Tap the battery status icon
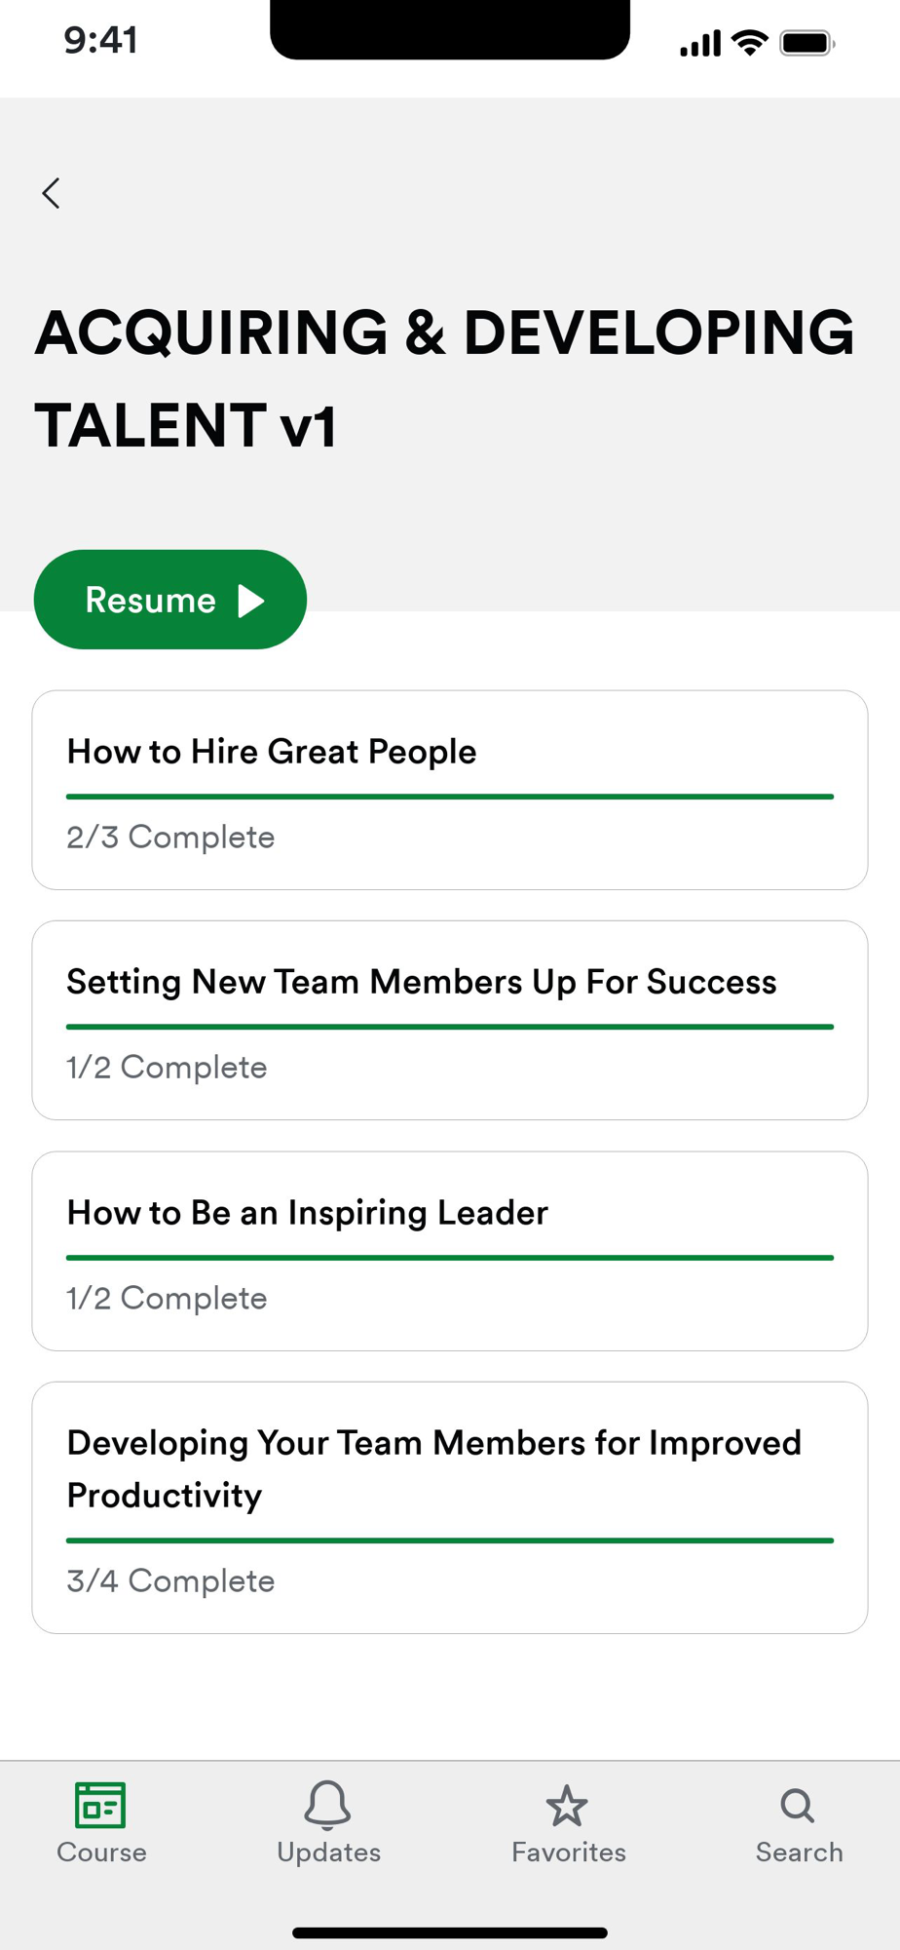Viewport: 900px width, 1950px height. coord(806,43)
